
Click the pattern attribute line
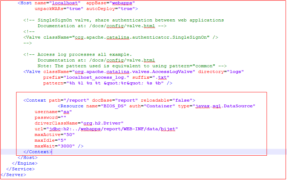pyautogui.click(x=107, y=83)
